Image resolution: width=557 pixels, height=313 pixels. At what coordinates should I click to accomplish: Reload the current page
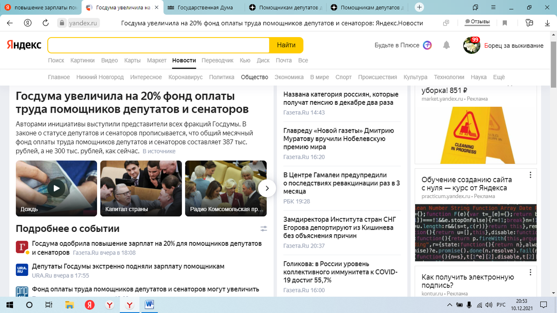(45, 23)
